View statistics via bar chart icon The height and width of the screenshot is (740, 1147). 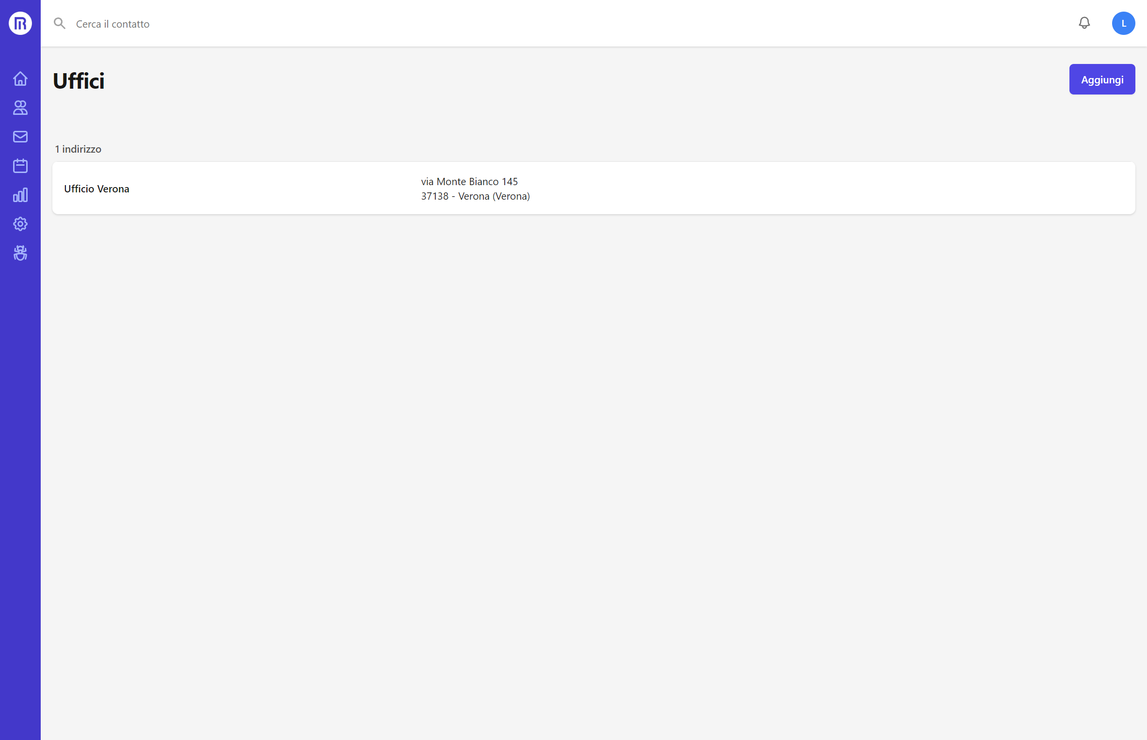tap(20, 194)
